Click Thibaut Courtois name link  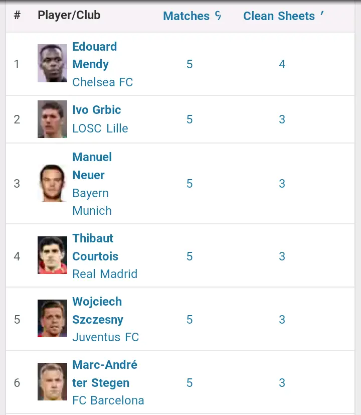coord(95,247)
